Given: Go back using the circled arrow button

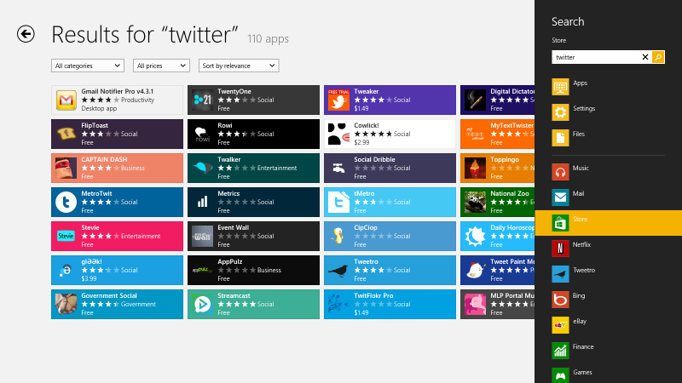Looking at the screenshot, I should click(x=26, y=34).
